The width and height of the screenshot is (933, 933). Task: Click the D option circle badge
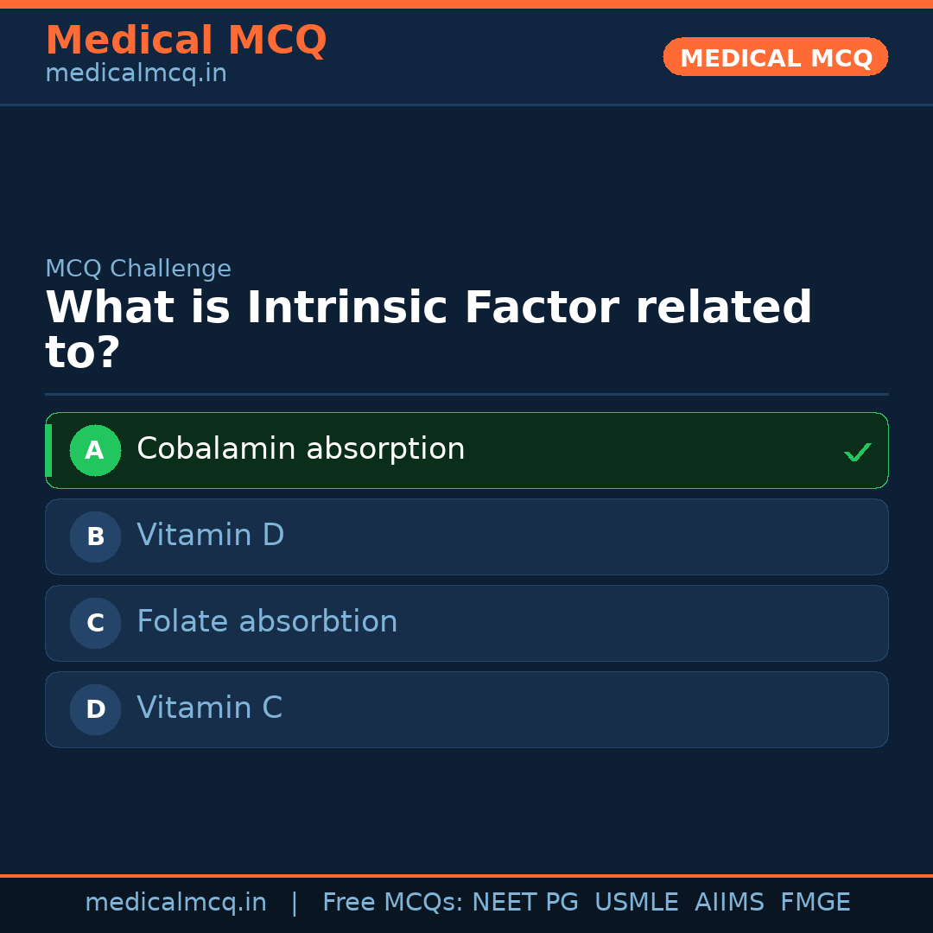[x=95, y=709]
